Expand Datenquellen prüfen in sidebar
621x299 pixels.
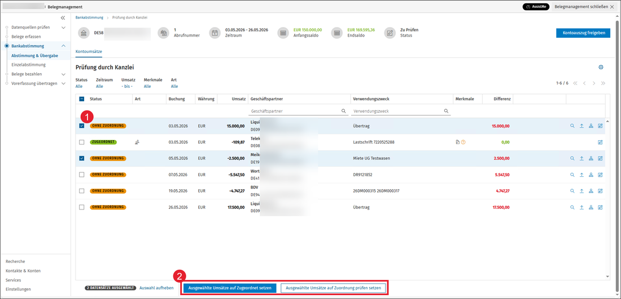63,28
